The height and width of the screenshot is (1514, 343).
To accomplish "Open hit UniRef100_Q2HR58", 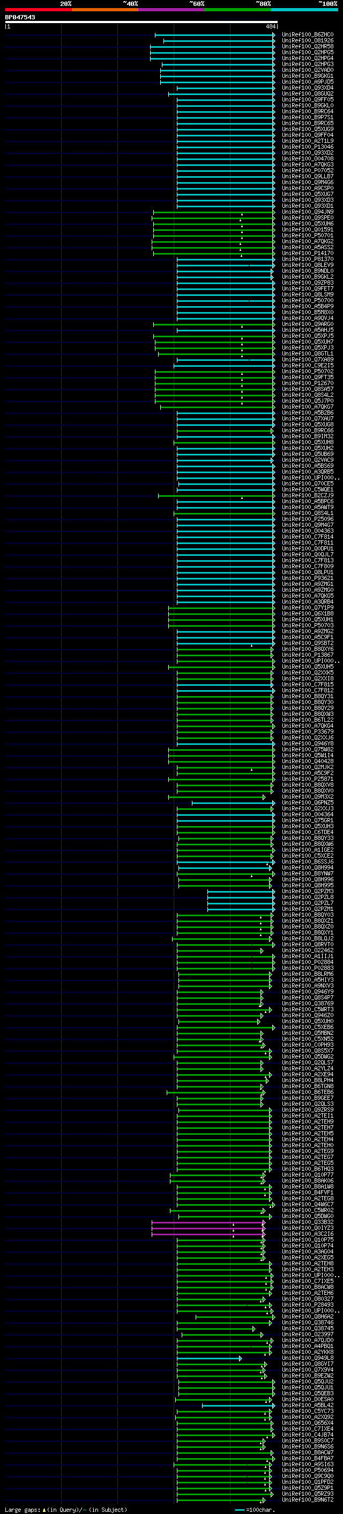I will pos(308,46).
